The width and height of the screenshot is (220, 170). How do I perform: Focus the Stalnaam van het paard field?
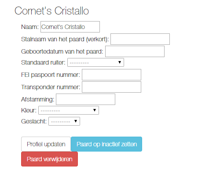coord(140,39)
